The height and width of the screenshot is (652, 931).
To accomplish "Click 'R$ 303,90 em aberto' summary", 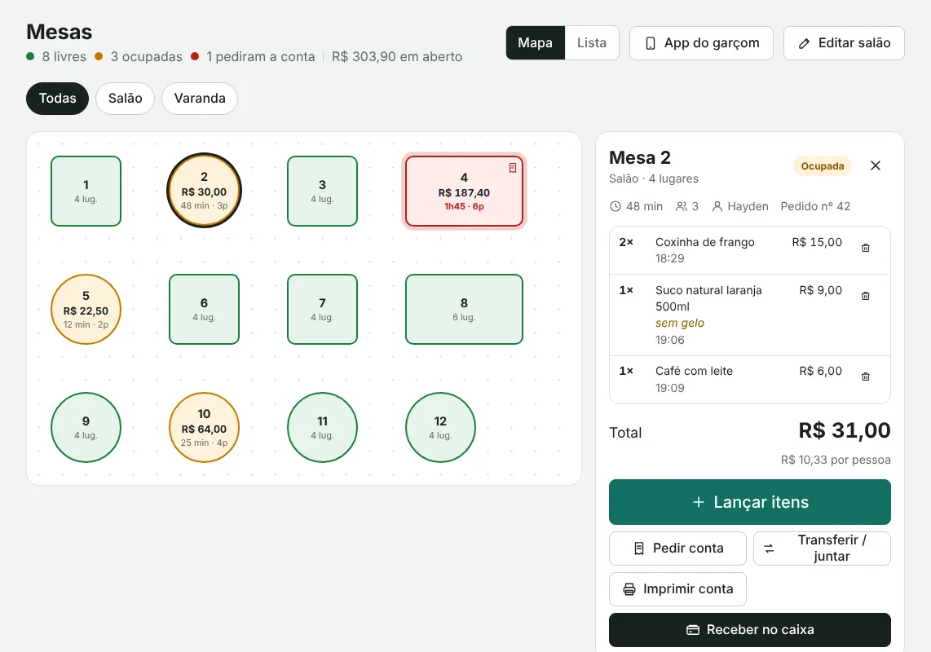I will pos(397,56).
